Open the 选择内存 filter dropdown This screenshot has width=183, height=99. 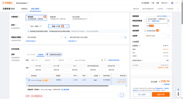click(49, 60)
